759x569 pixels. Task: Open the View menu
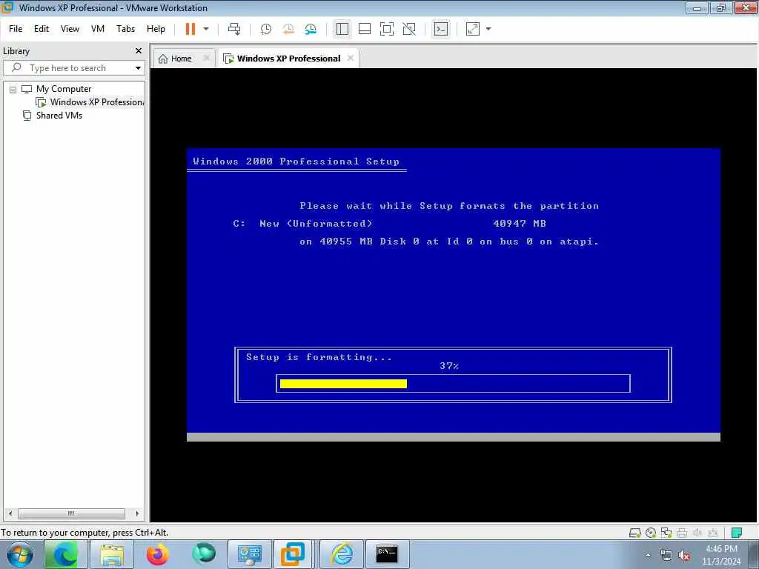pyautogui.click(x=70, y=29)
